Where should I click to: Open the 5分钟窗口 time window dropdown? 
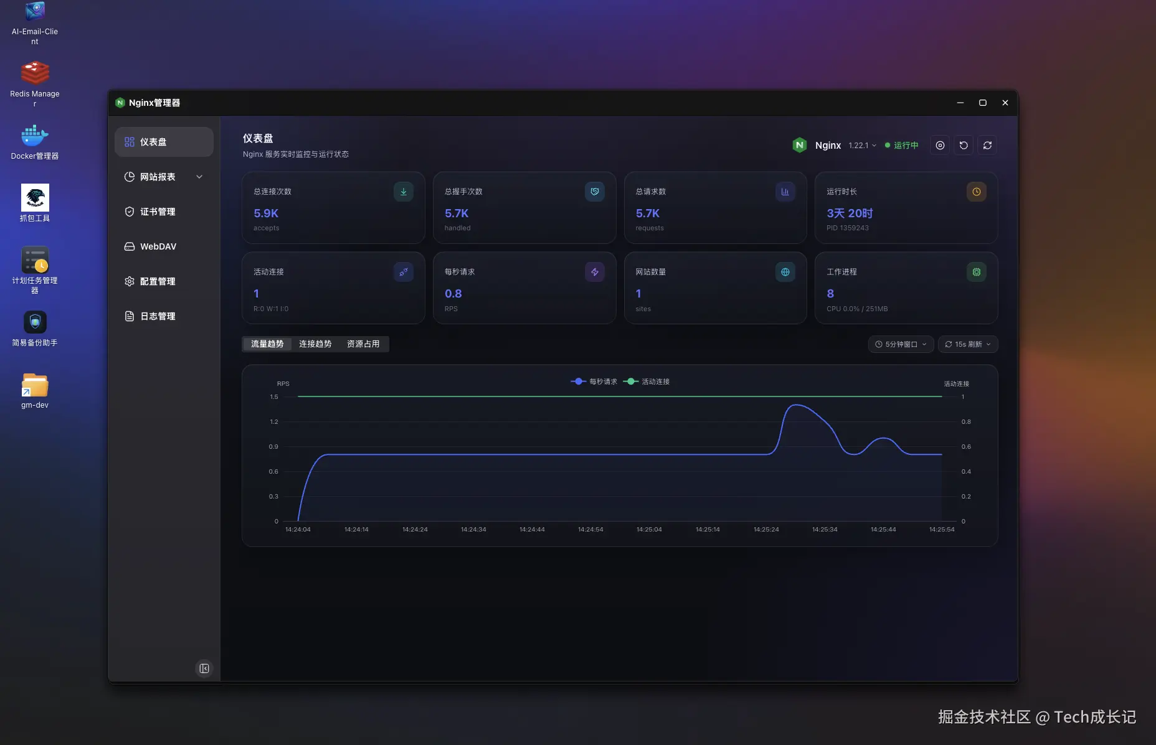901,344
